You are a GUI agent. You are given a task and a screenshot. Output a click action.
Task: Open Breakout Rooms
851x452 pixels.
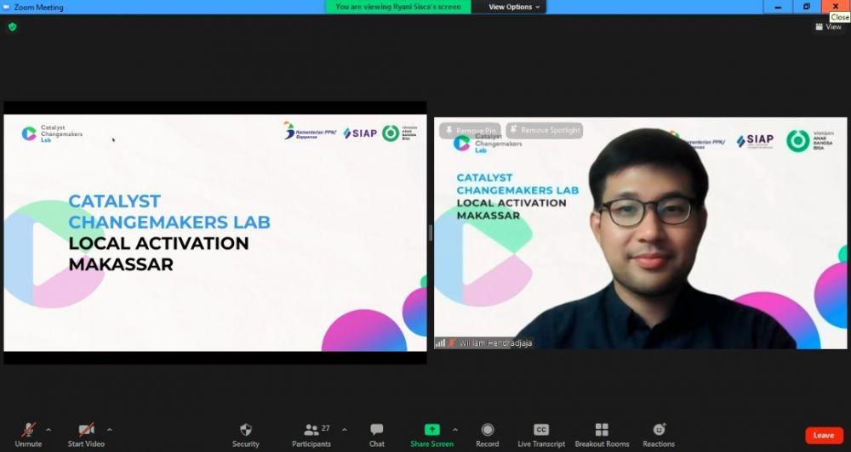coord(602,435)
